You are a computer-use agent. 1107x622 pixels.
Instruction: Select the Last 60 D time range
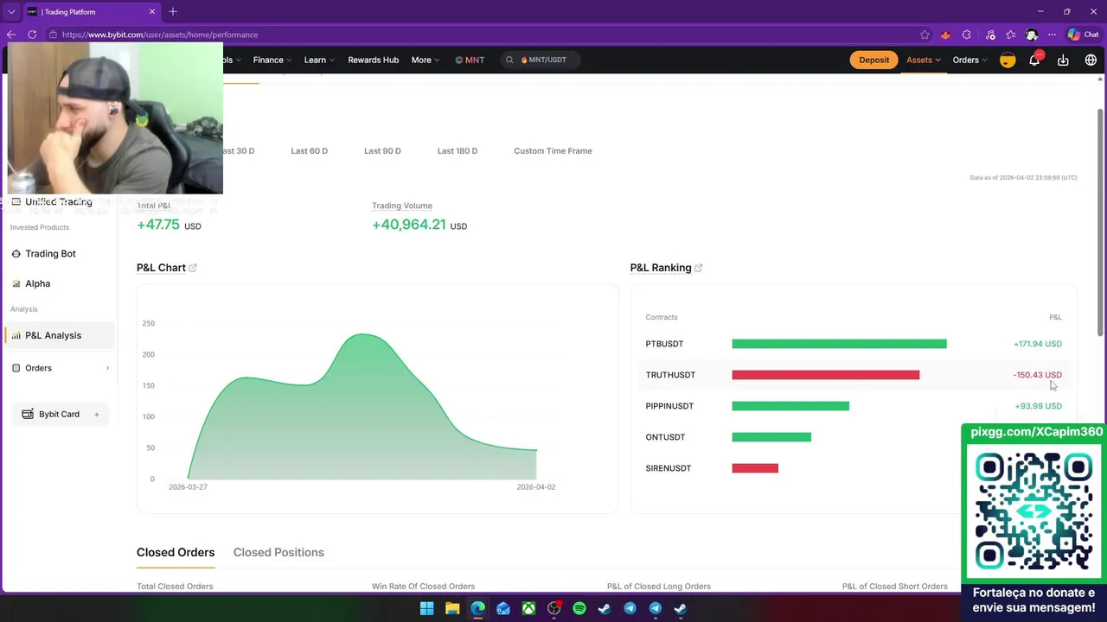click(x=309, y=150)
